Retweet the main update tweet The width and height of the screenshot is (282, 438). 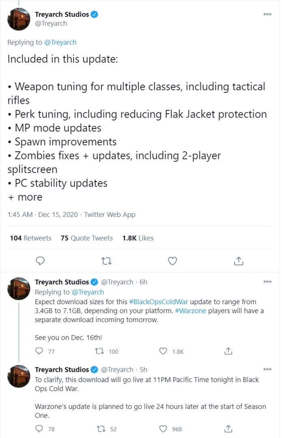click(106, 261)
